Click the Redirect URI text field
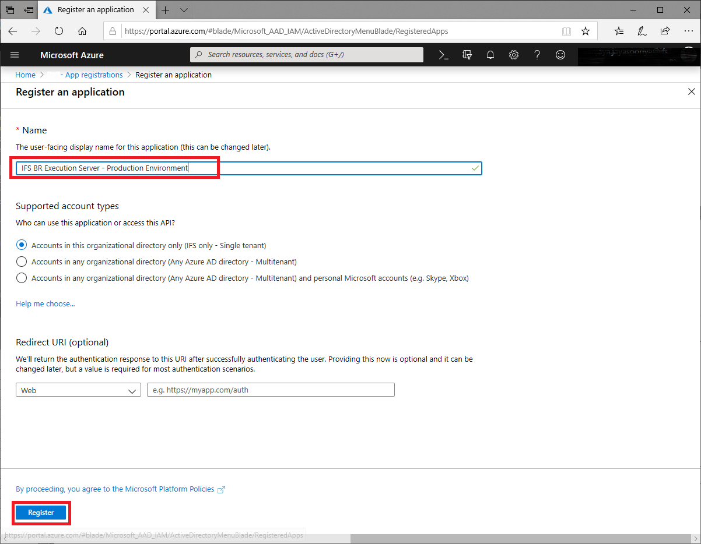The width and height of the screenshot is (701, 544). [x=271, y=390]
